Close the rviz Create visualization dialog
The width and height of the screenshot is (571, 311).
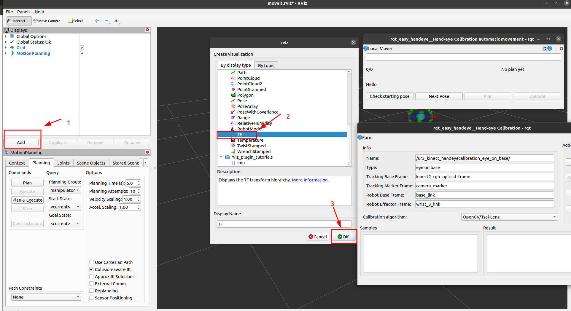(x=353, y=42)
